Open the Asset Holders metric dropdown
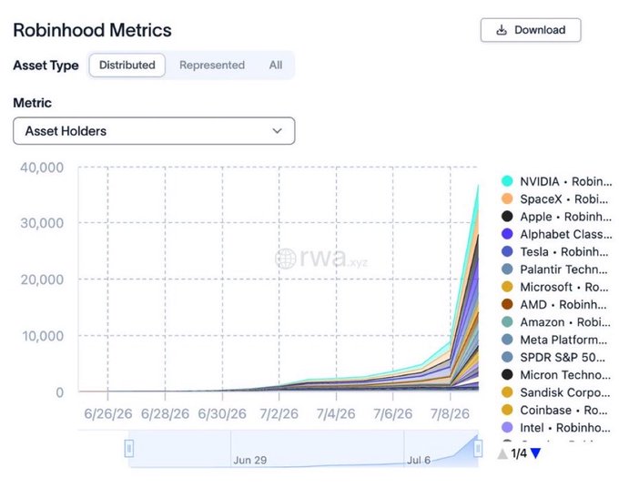The image size is (619, 488). pos(154,131)
